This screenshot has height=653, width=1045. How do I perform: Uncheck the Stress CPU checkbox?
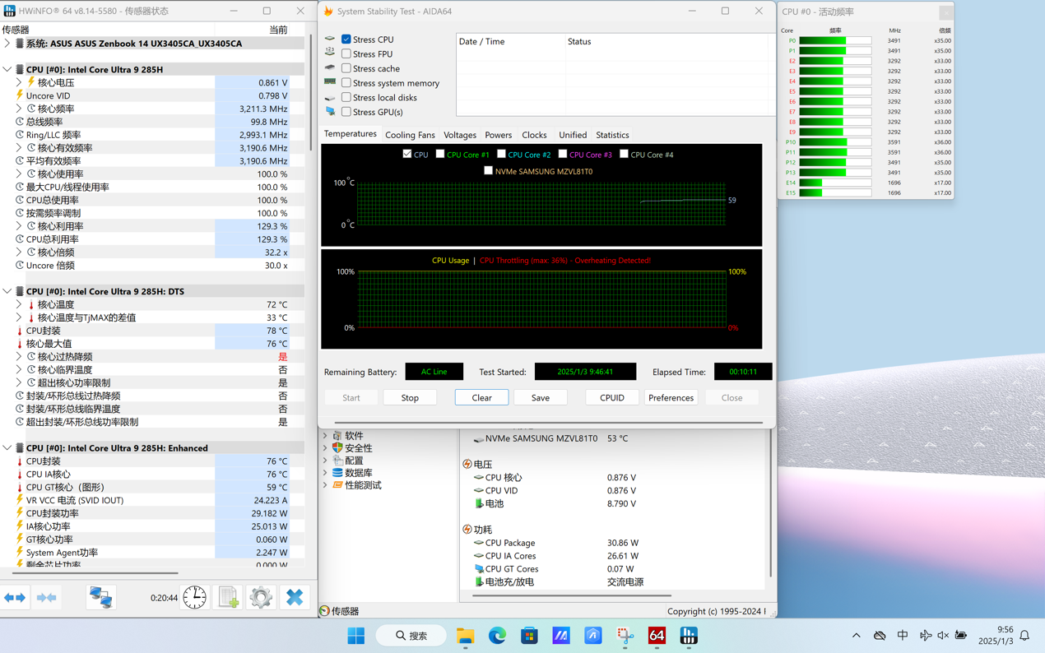[346, 39]
